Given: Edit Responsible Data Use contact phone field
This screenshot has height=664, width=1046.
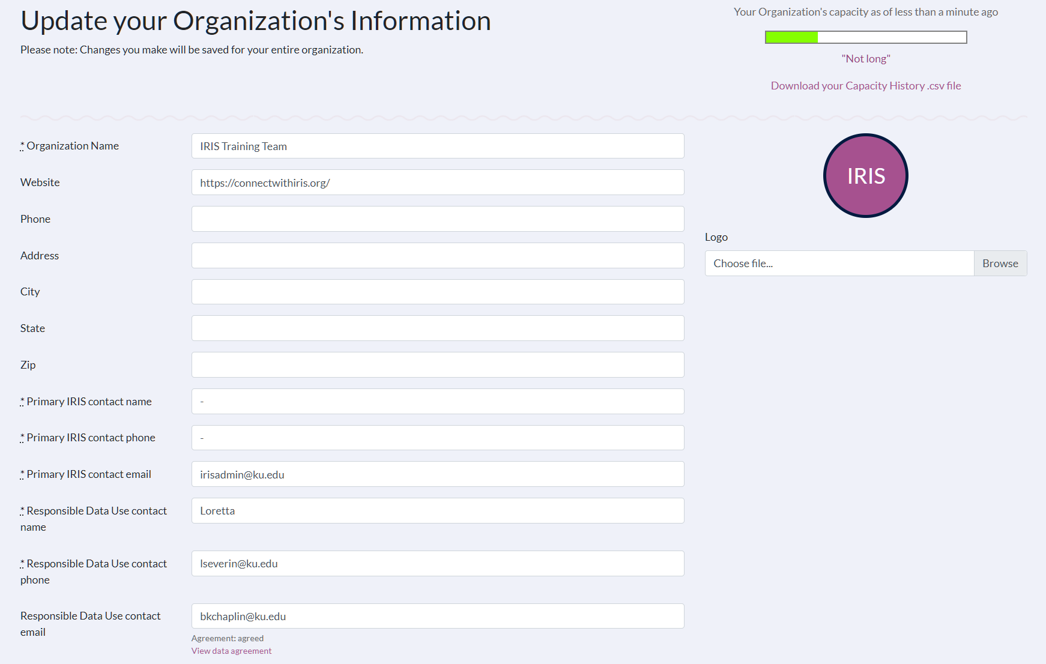Looking at the screenshot, I should click(437, 564).
